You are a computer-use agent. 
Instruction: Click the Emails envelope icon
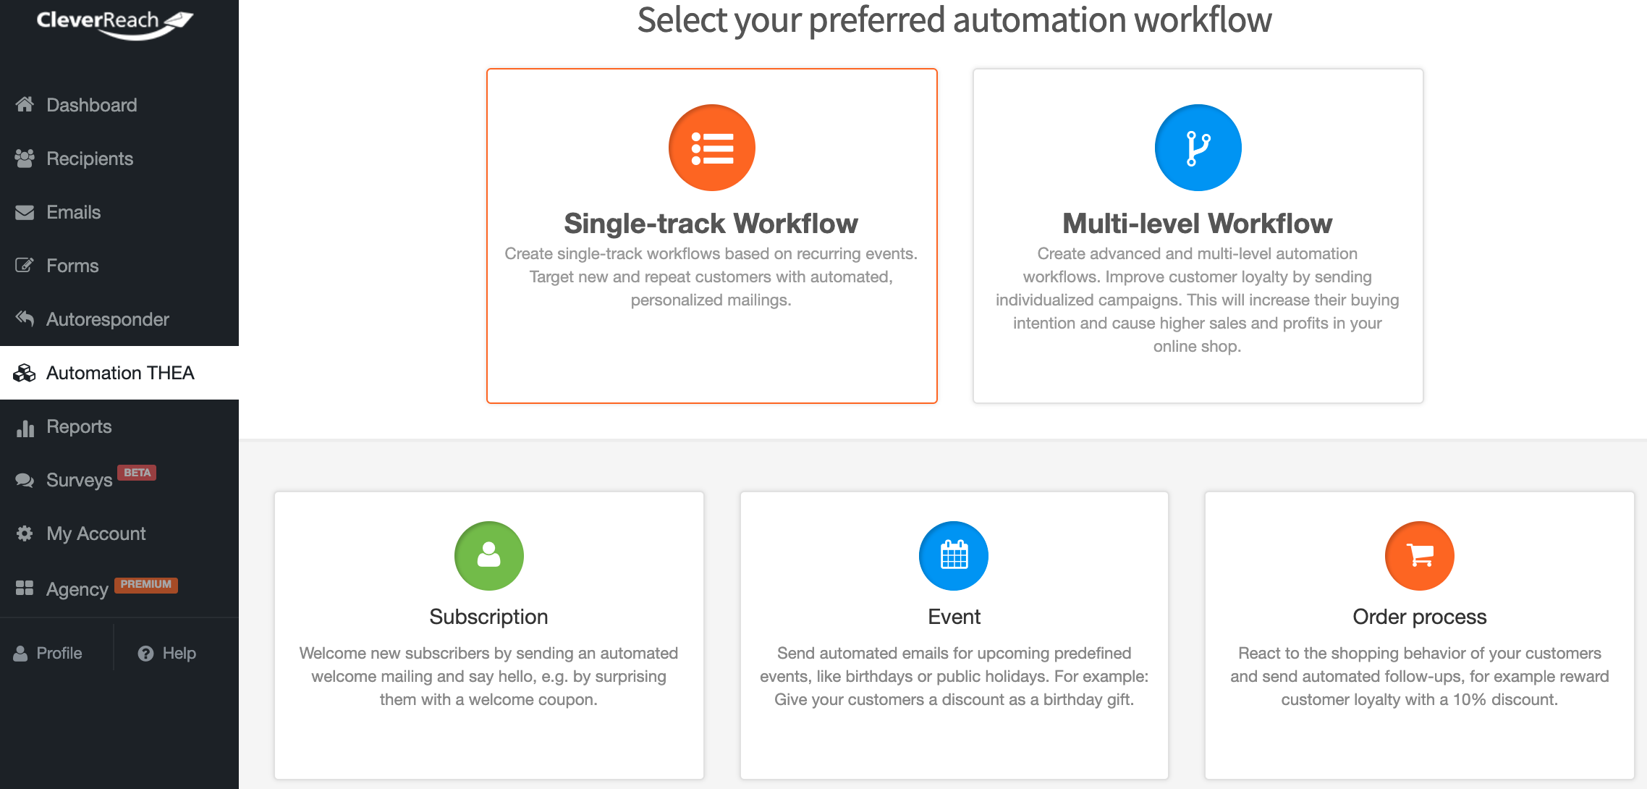pyautogui.click(x=25, y=212)
